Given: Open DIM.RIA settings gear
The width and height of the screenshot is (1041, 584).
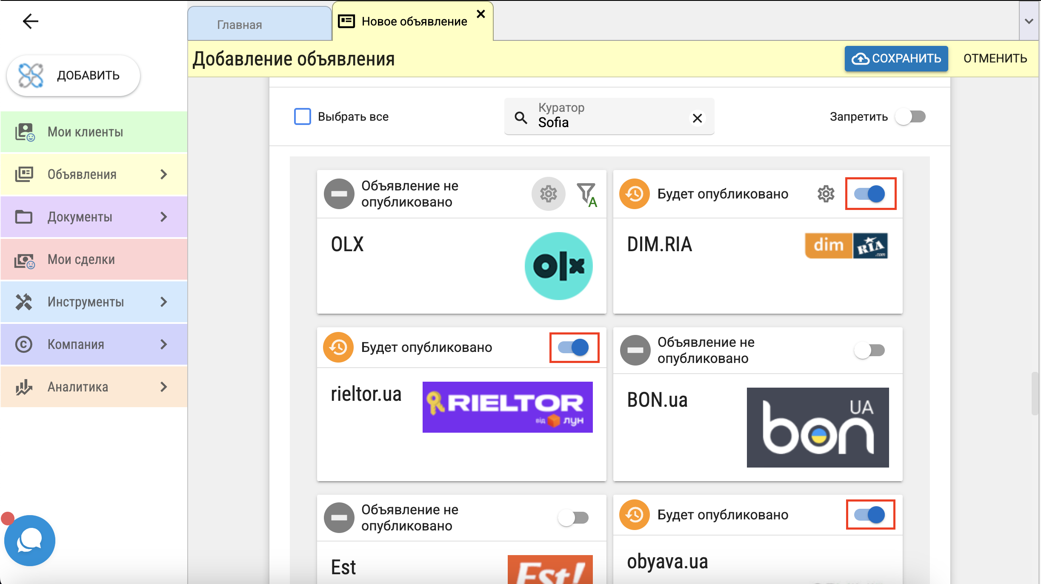Looking at the screenshot, I should click(x=826, y=194).
